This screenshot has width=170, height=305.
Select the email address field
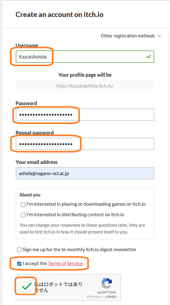tap(85, 173)
